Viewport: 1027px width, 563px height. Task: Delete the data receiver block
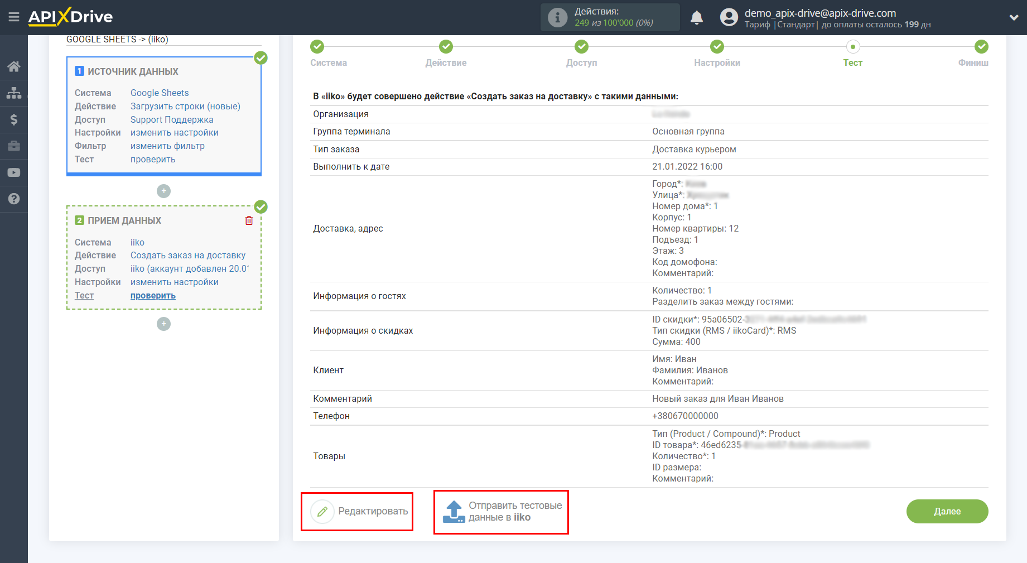(249, 220)
